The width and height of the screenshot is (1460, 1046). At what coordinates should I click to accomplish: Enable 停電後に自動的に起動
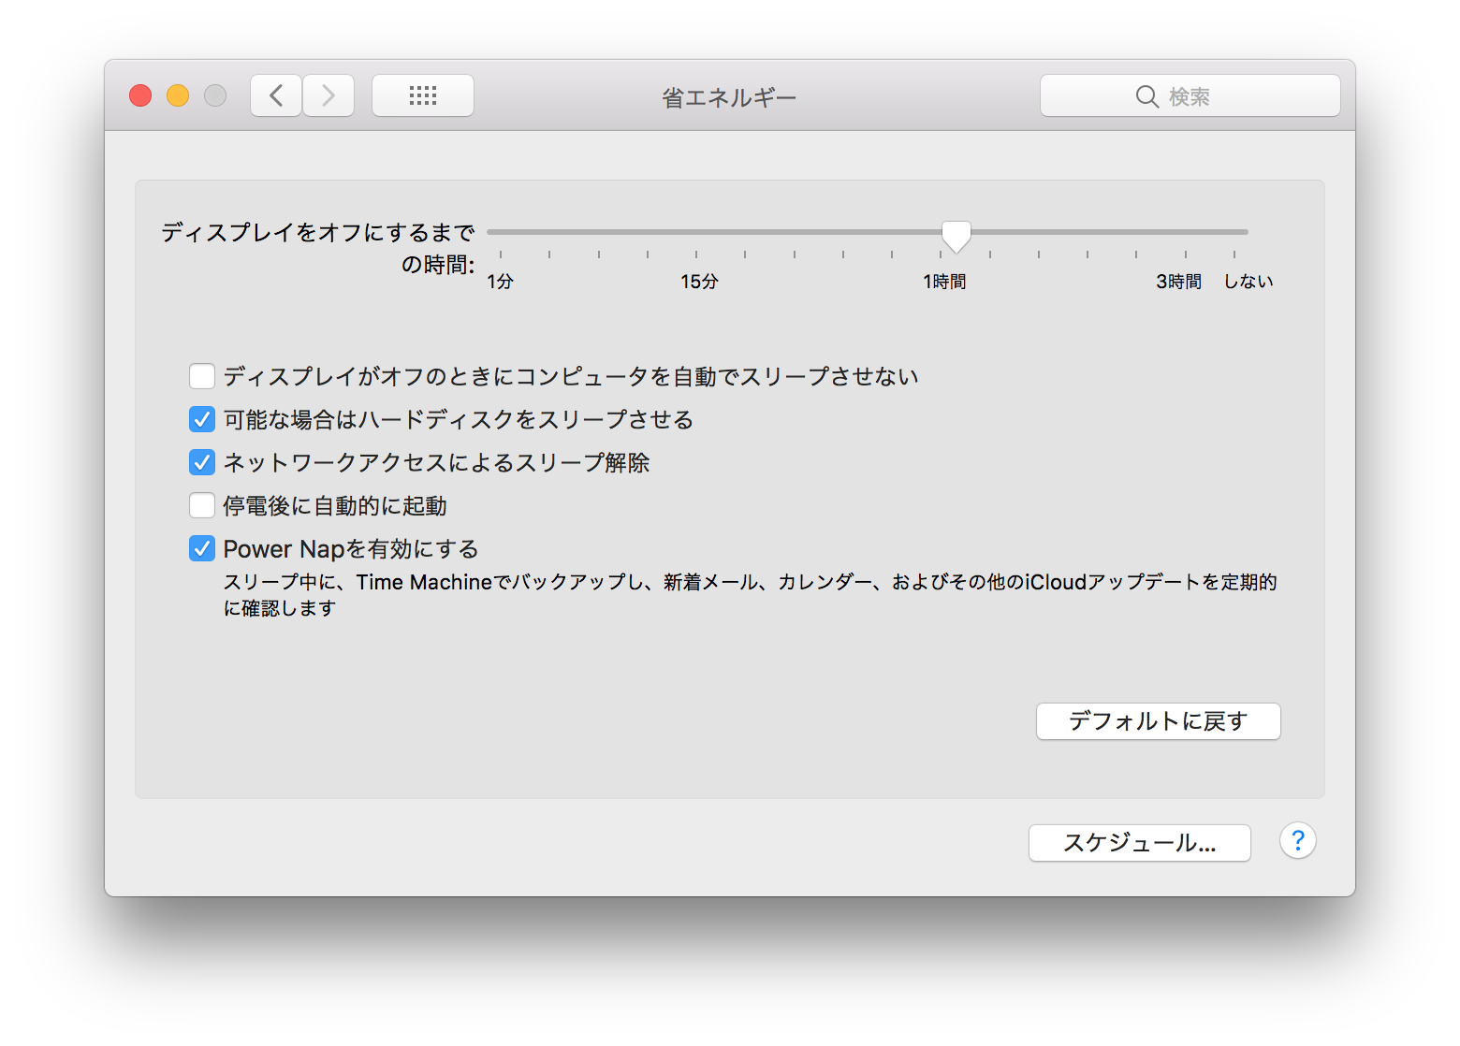201,504
